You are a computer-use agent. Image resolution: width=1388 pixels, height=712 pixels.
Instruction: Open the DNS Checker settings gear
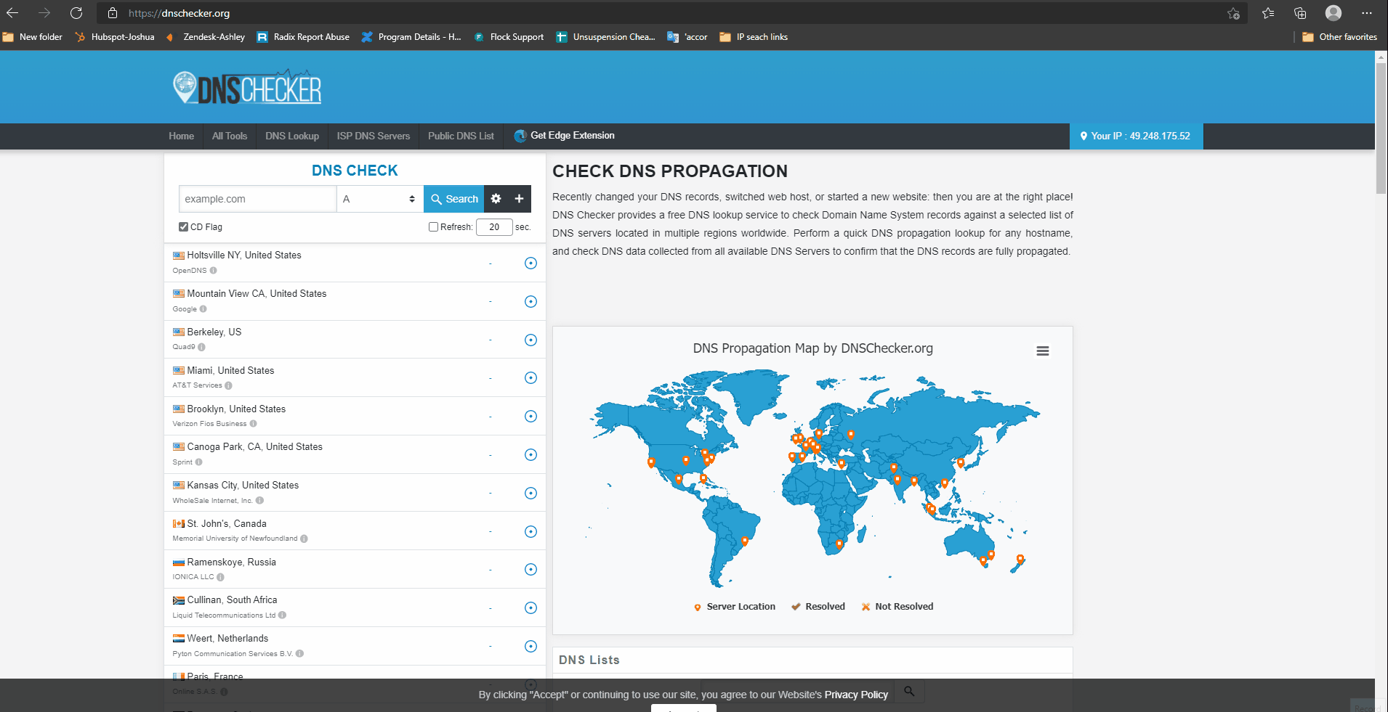[x=496, y=198]
